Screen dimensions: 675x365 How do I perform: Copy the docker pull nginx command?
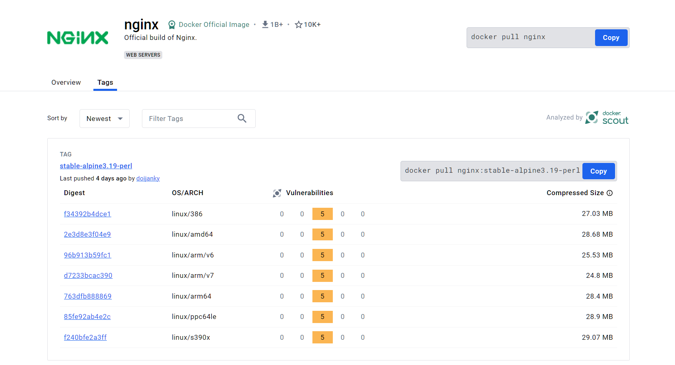611,38
